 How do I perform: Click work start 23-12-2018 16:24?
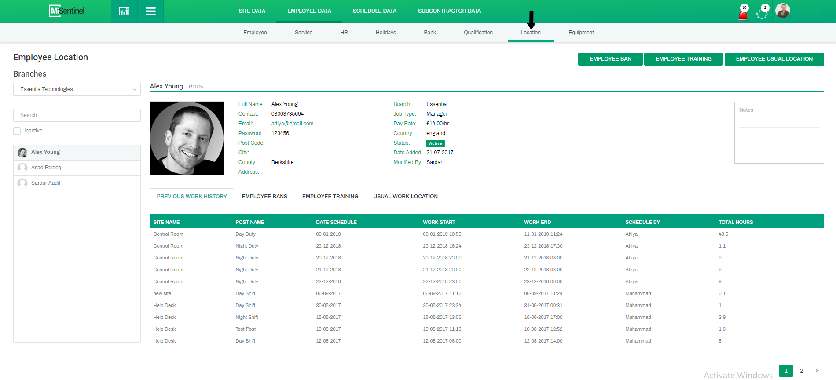point(442,246)
